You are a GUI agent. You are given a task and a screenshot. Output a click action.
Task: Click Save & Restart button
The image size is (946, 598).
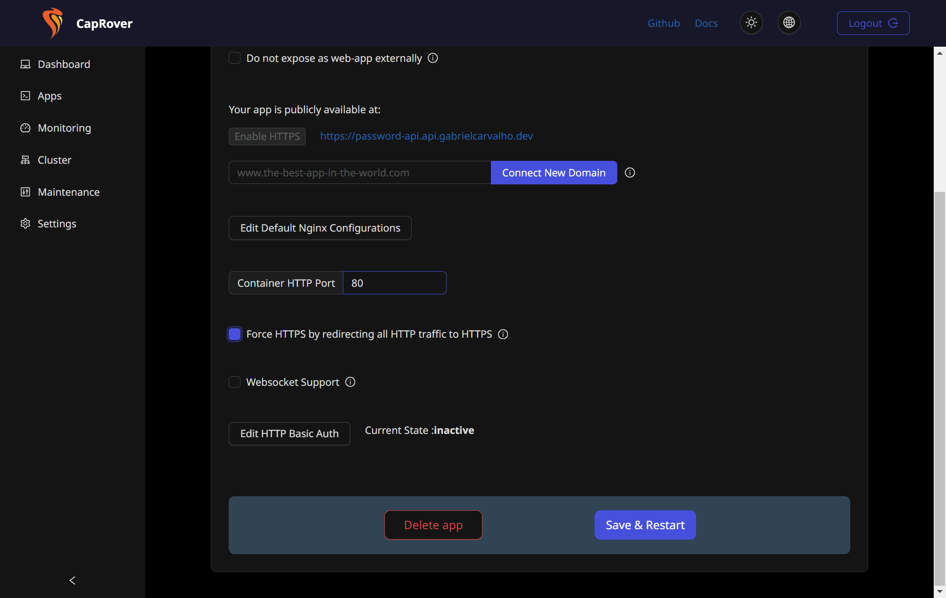645,525
